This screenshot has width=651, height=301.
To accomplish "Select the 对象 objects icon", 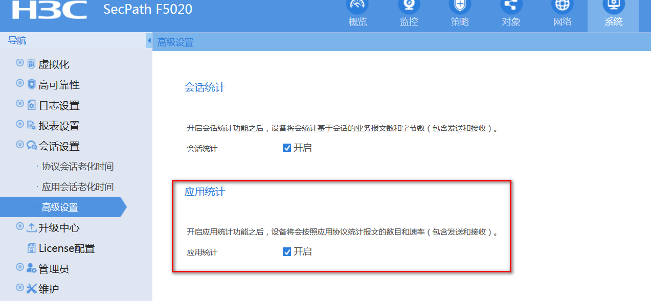I will pyautogui.click(x=511, y=6).
